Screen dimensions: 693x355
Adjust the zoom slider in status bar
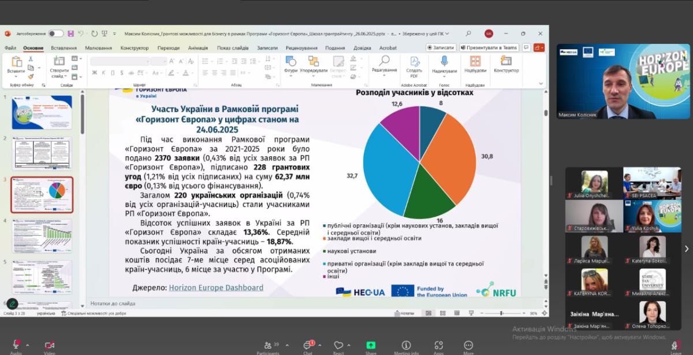coord(502,313)
